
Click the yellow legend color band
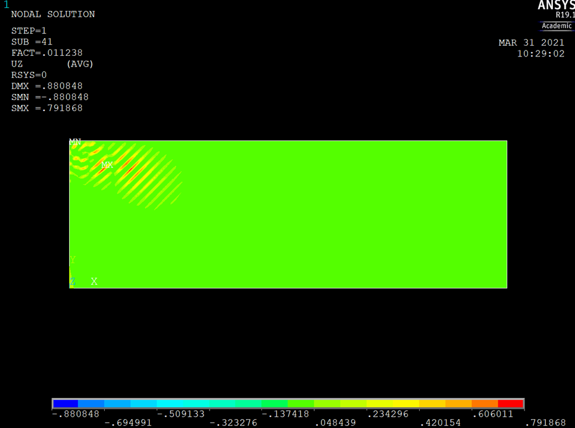click(406, 404)
